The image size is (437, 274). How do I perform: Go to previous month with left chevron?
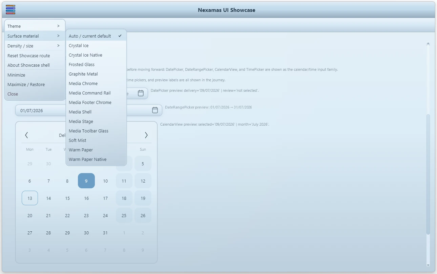26,135
